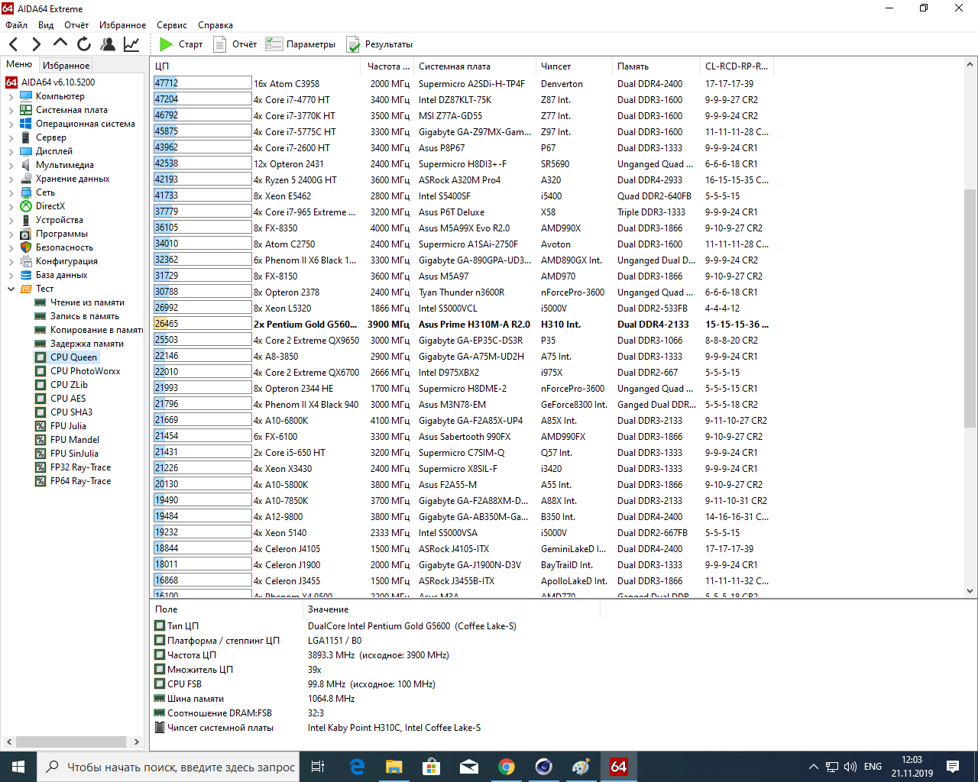Open Чтение из памяти test
This screenshot has height=782, width=978.
[x=86, y=302]
